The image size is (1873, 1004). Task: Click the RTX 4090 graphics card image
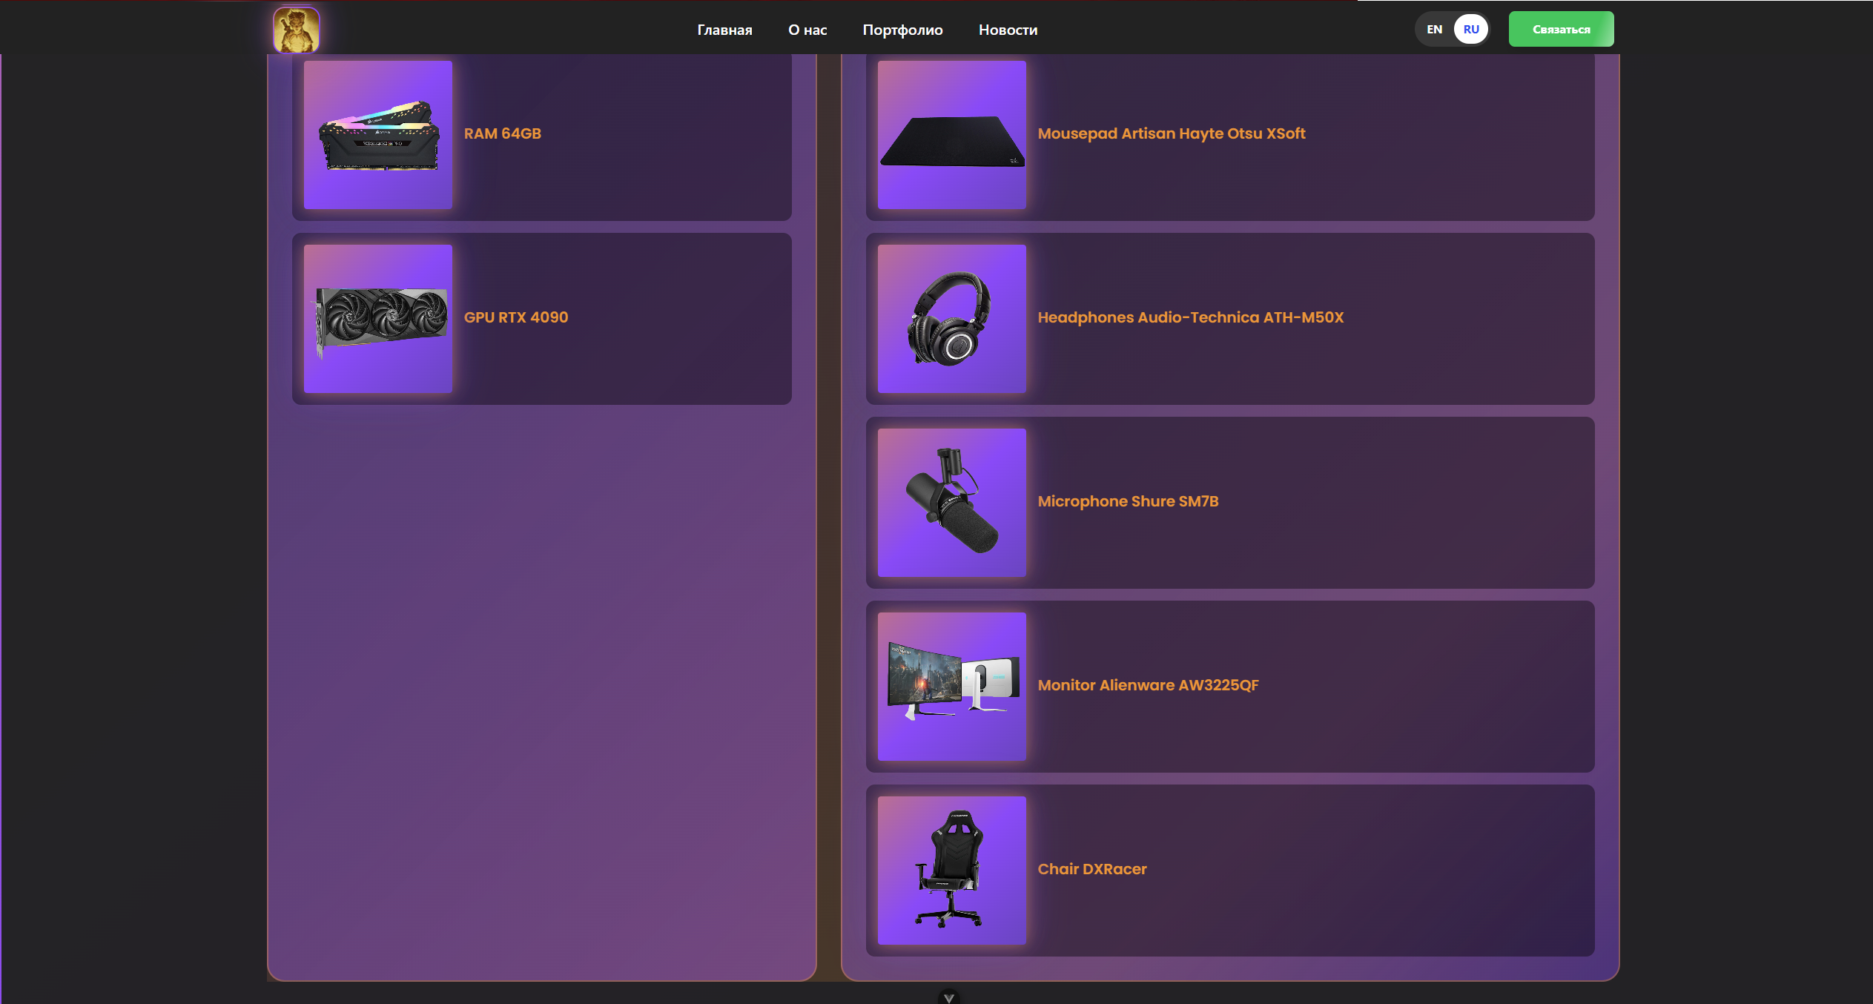click(x=378, y=319)
